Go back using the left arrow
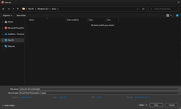181x109 pixels. point(3,9)
